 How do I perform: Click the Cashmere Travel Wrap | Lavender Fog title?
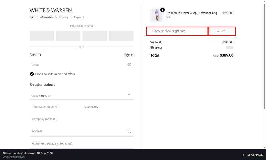[x=192, y=13]
